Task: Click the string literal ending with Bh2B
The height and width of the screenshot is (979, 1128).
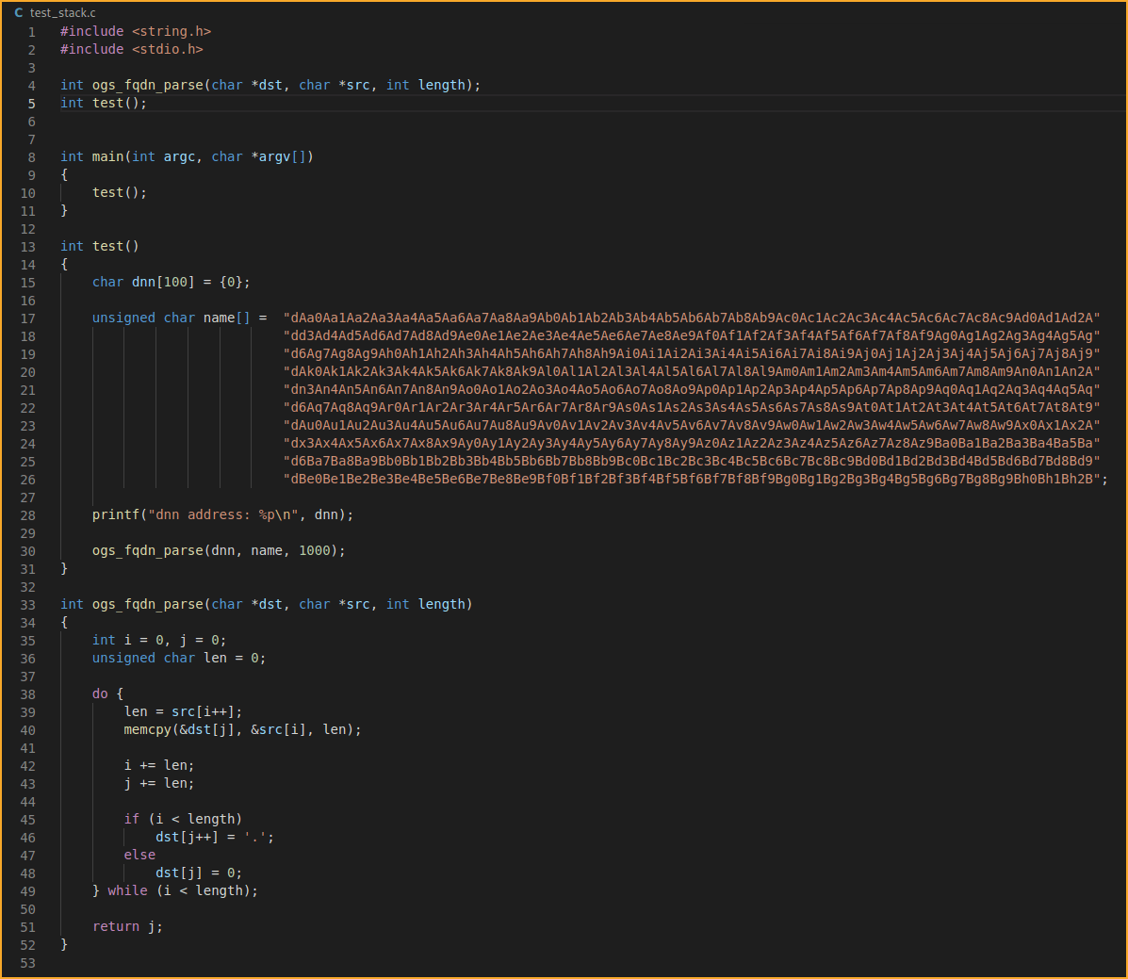Action: 693,480
